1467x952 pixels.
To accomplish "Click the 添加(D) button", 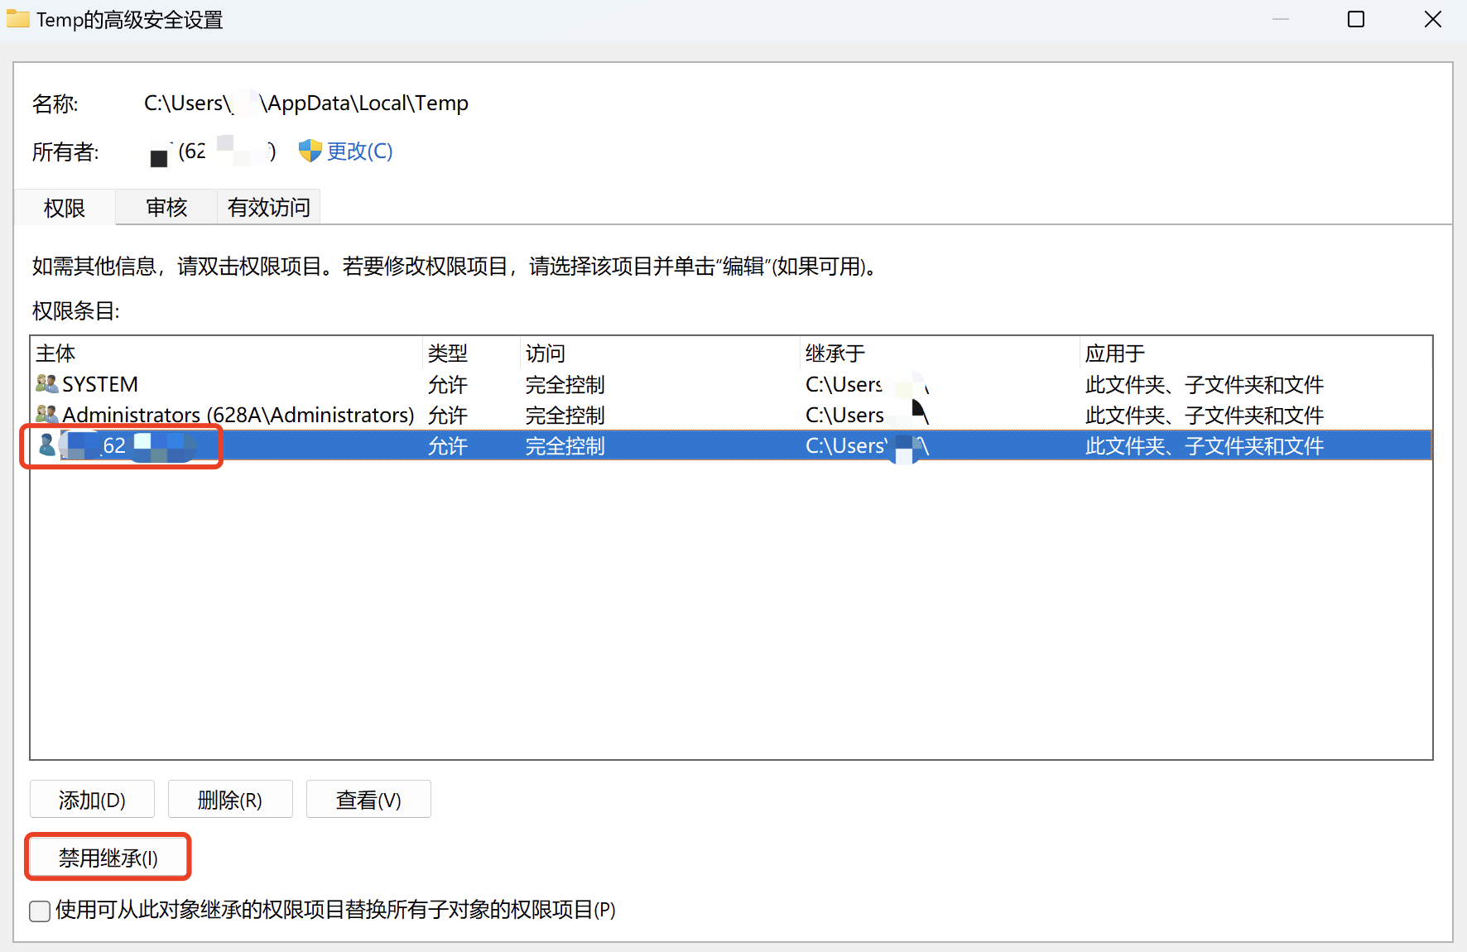I will 92,799.
